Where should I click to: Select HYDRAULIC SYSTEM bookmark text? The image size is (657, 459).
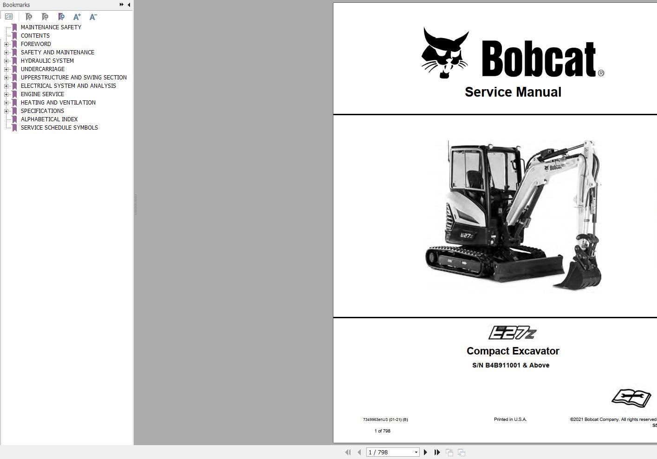pyautogui.click(x=47, y=61)
